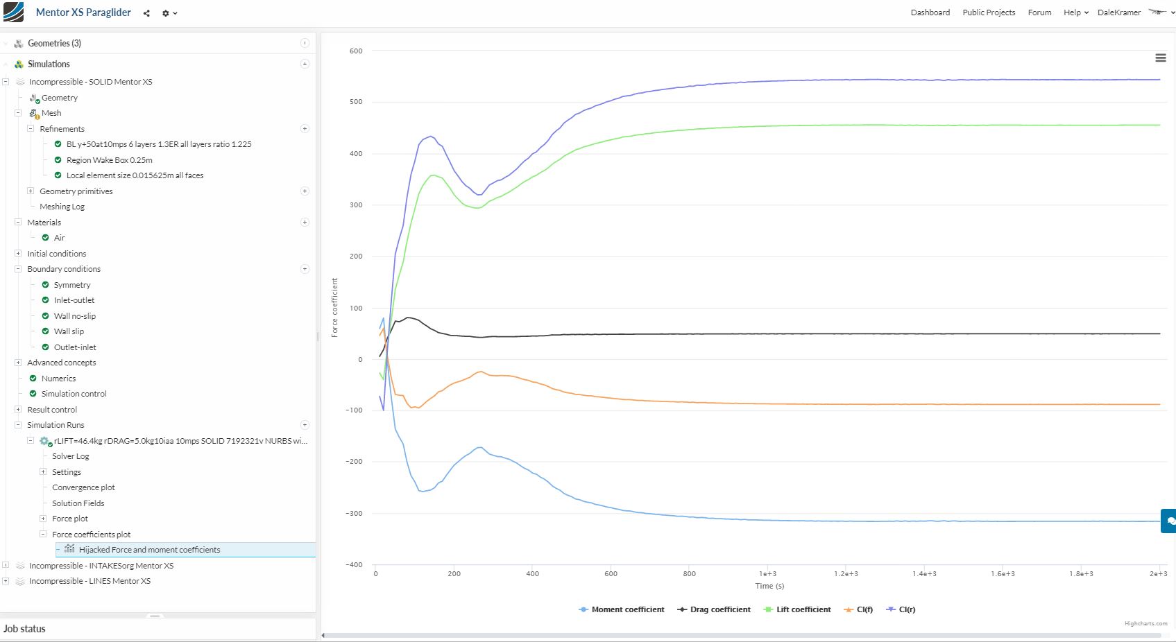
Task: Click the green check beside Region Wake Box 0.25m
Action: 58,160
